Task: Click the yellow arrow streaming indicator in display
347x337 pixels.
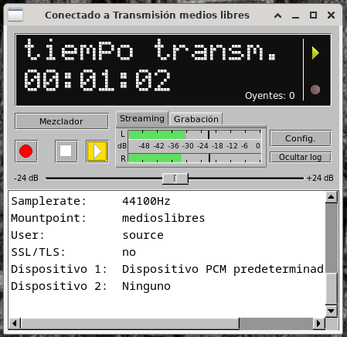Action: tap(315, 53)
